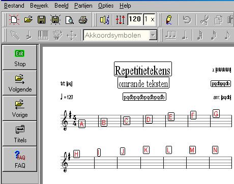
Task: Select the dotted note icon
Action: (x=185, y=35)
